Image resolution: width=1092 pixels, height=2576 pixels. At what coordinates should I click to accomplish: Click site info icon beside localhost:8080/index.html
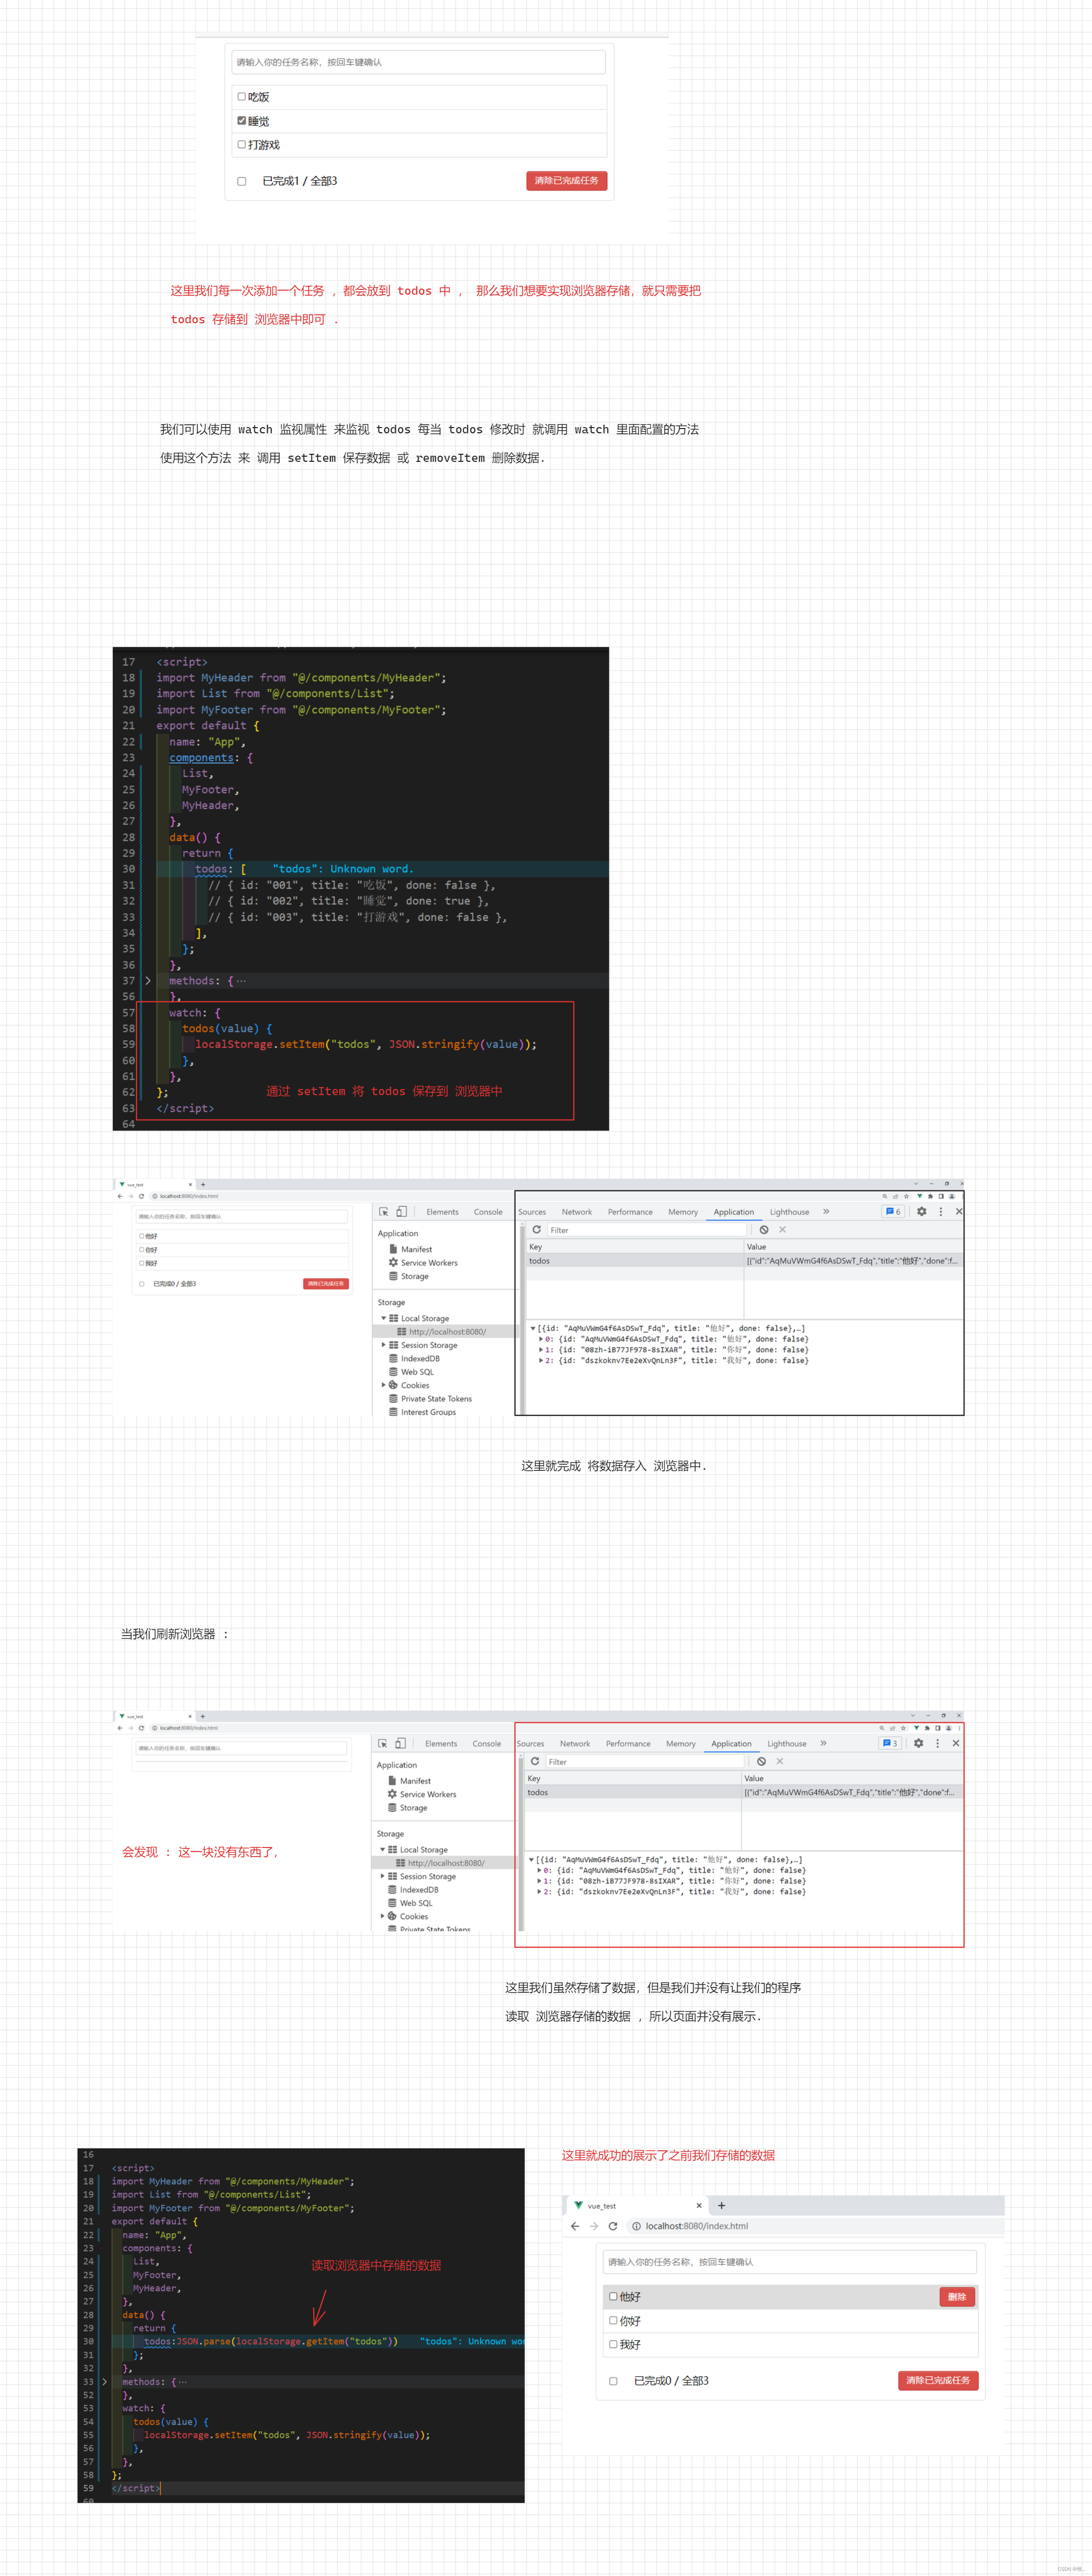[x=636, y=2226]
